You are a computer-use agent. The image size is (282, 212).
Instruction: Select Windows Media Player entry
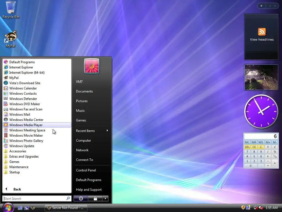(37, 125)
